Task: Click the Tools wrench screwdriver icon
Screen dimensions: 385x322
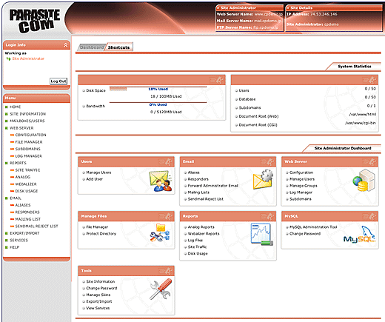Action: [x=161, y=289]
